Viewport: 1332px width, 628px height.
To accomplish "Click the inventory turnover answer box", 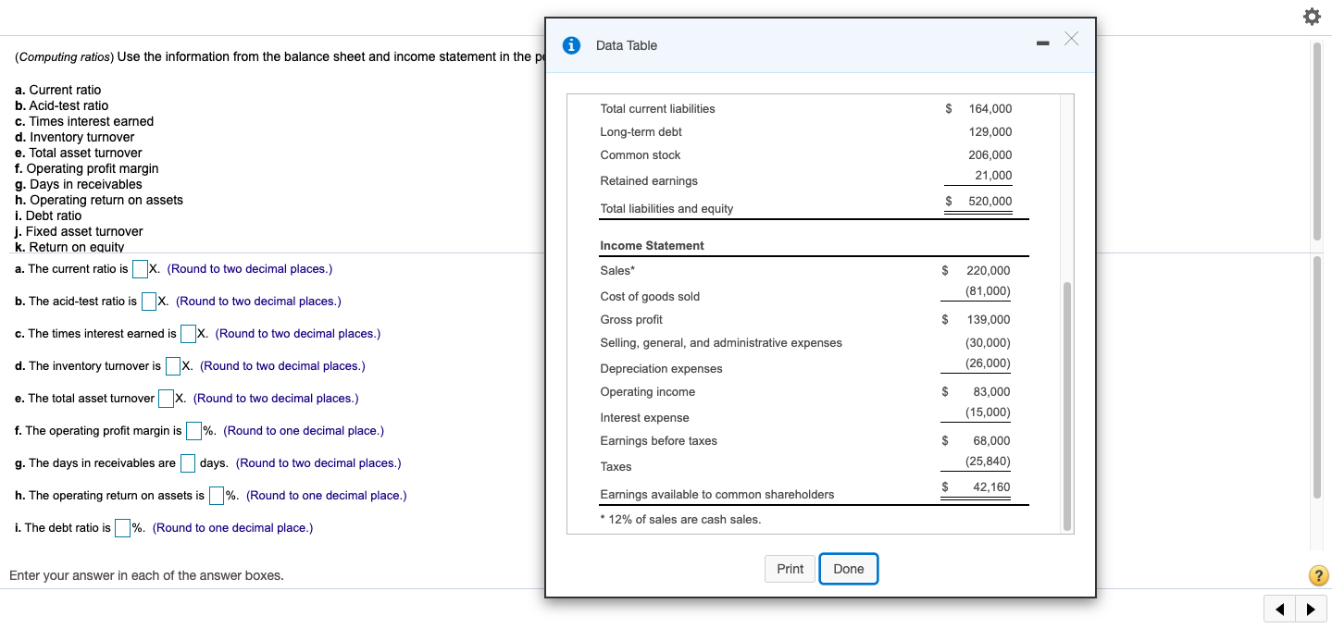I will tap(172, 365).
